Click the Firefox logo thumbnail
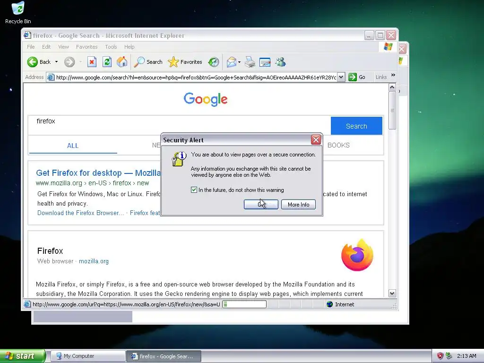Screen dimensions: 484x363 [x=357, y=255]
